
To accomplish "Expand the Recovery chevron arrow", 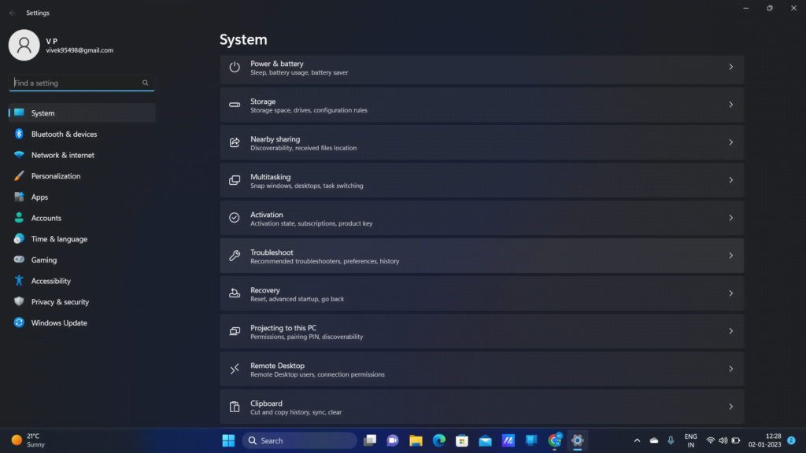I will (730, 293).
